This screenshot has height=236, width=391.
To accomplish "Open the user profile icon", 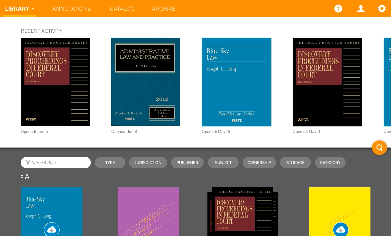I will click(x=361, y=9).
